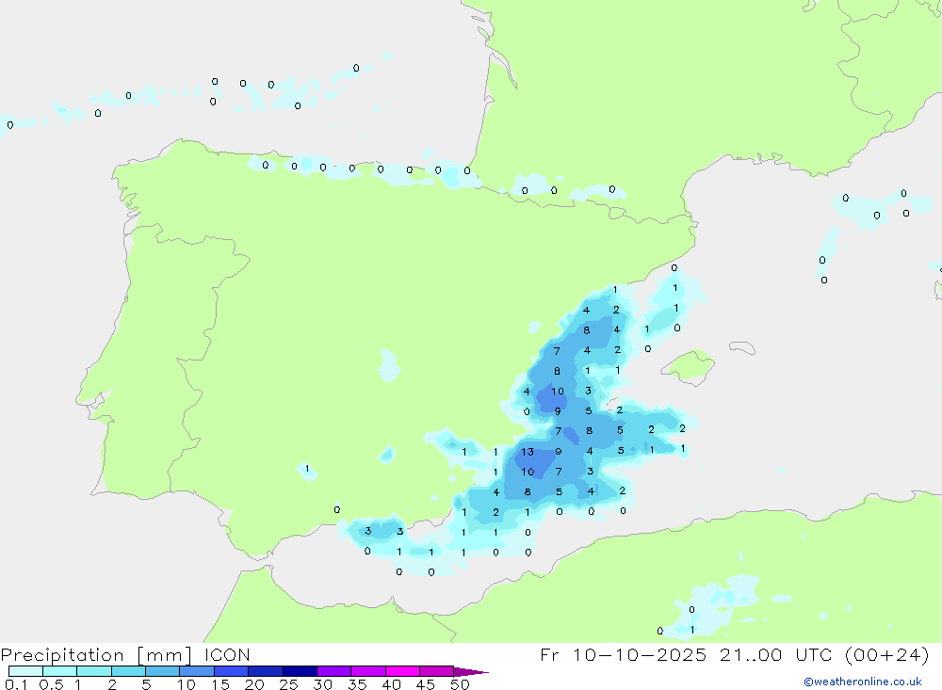The image size is (942, 690).
Task: Click the '30' legend scale label
Action: pos(323,684)
